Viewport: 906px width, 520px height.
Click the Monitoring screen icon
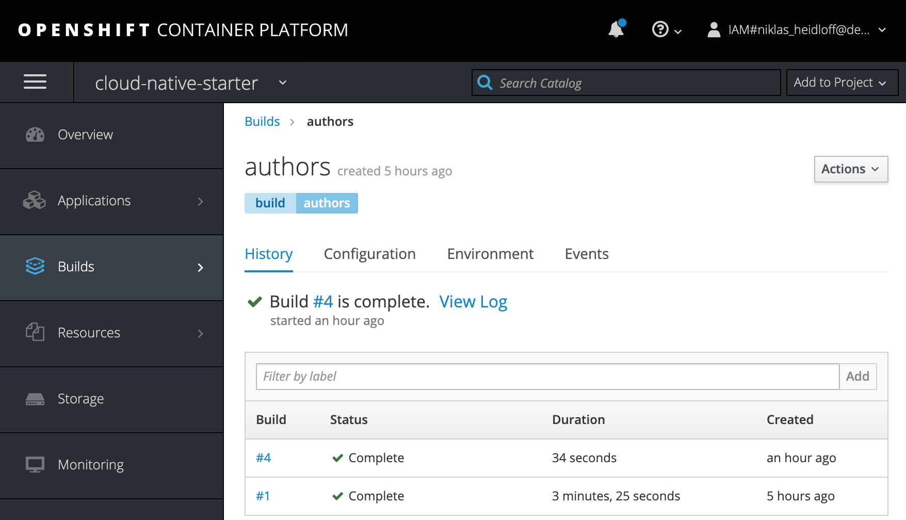pyautogui.click(x=35, y=464)
